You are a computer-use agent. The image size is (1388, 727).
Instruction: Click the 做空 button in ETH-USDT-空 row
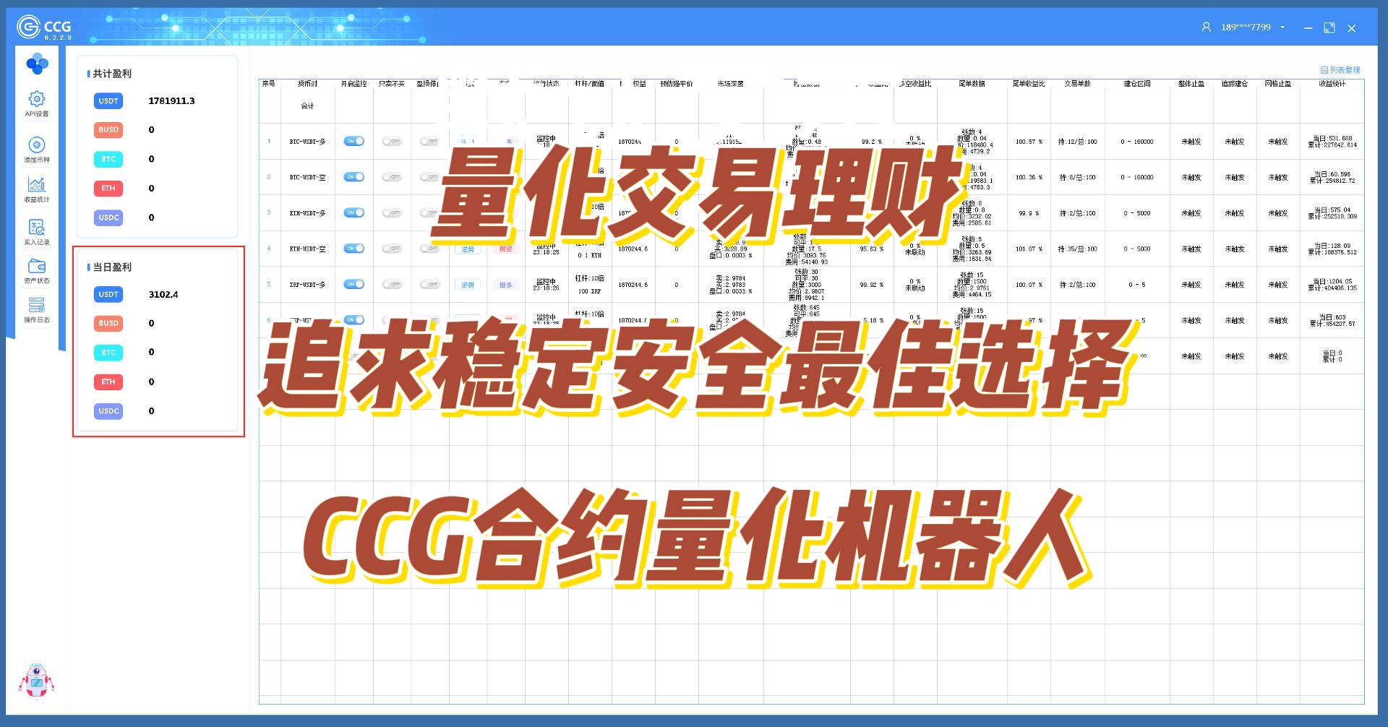coord(505,249)
